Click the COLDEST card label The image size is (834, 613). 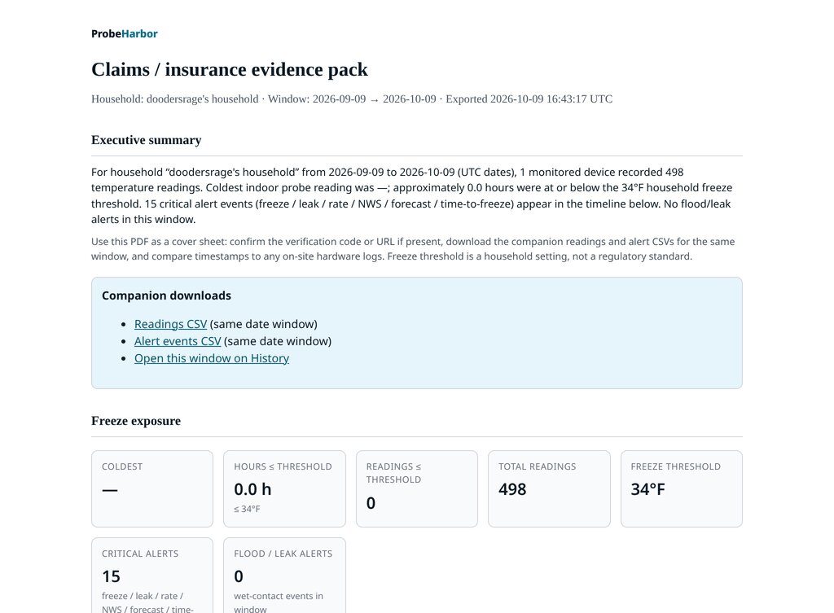coord(122,466)
